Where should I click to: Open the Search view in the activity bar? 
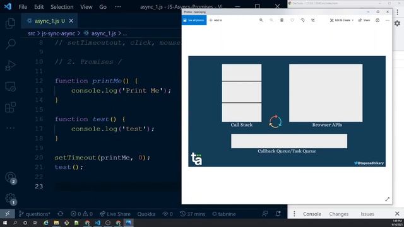(x=10, y=44)
